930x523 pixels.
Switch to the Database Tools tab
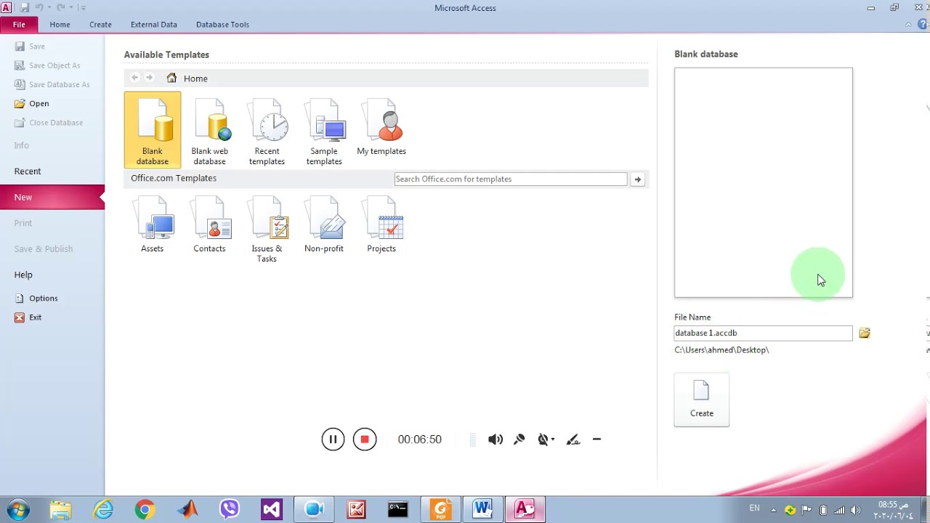tap(222, 24)
